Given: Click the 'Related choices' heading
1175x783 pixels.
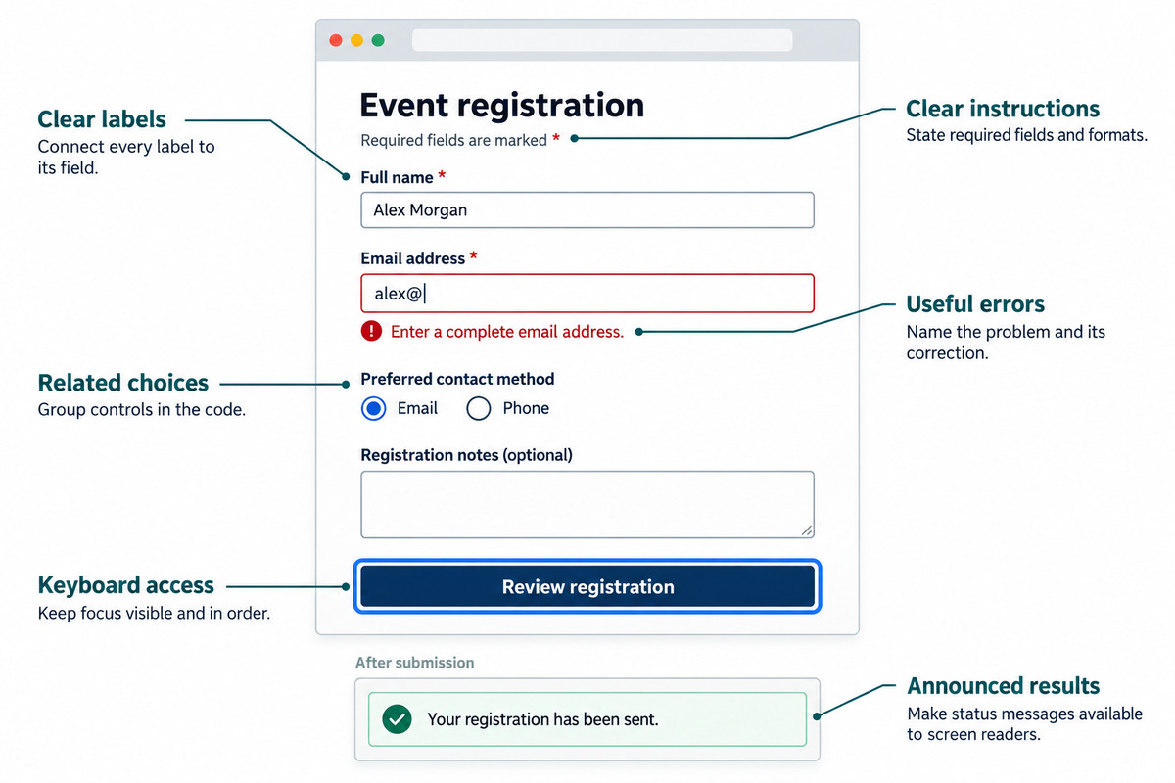Looking at the screenshot, I should pos(123,383).
